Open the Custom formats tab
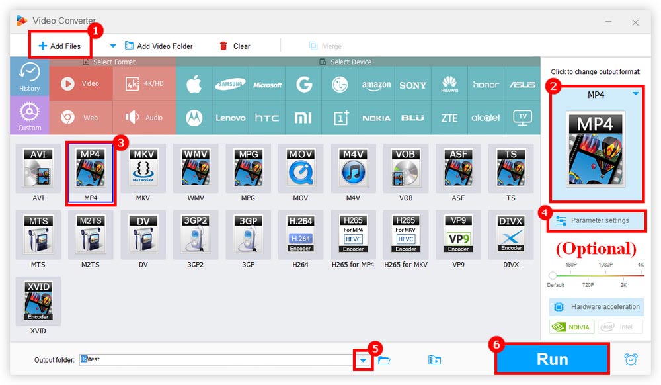 tap(30, 116)
